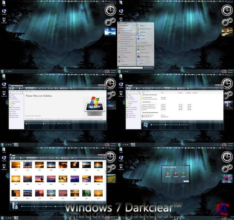Select Control Panel in hidden-files window folder tree
234x220 pixels.
tap(15, 99)
